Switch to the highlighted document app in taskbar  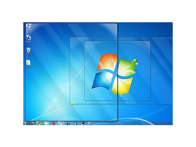pyautogui.click(x=61, y=123)
